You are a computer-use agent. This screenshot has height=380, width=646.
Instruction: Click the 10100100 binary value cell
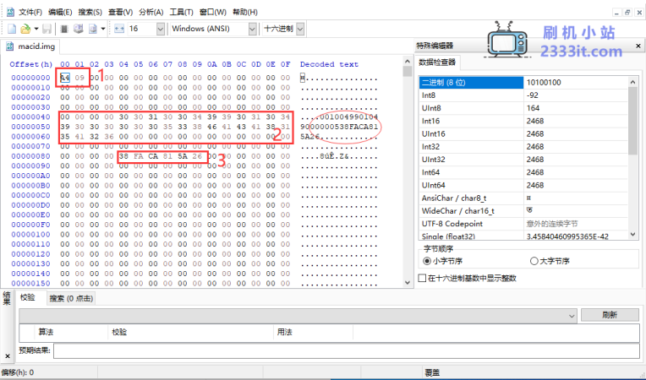pyautogui.click(x=576, y=82)
